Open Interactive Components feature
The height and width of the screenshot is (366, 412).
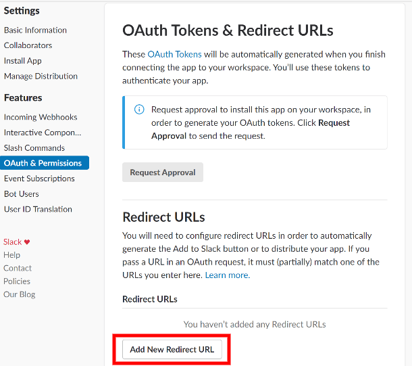click(43, 133)
